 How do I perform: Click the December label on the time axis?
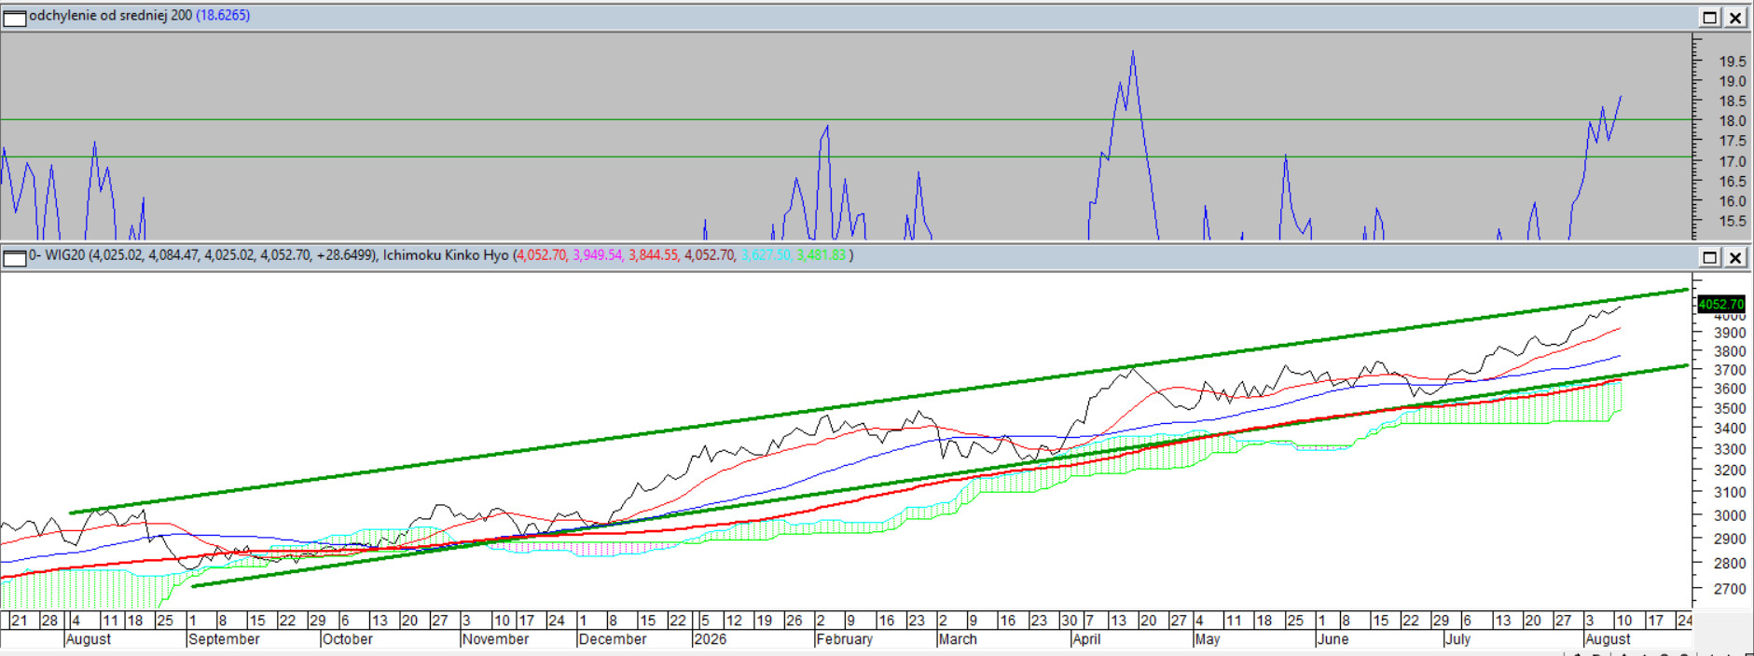pos(612,639)
